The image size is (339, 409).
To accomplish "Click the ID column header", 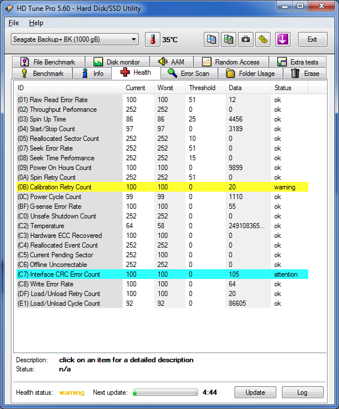I will point(68,88).
